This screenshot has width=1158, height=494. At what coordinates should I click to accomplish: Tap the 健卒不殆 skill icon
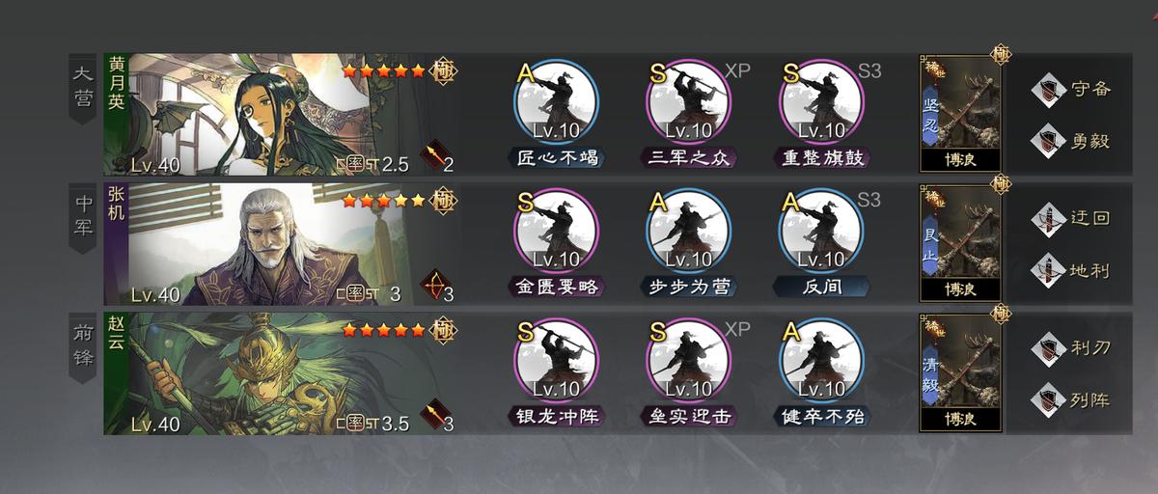click(821, 361)
